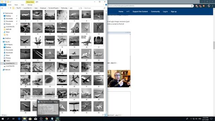Screen dimensions: 215x121
Task: Select This PC in navigation pane
Action: (7, 42)
